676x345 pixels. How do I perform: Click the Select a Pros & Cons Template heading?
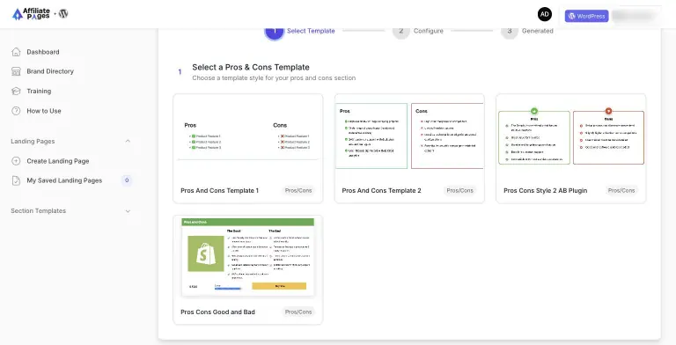(x=251, y=67)
